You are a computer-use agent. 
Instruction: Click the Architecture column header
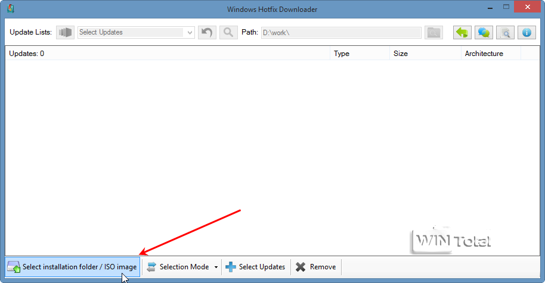click(491, 54)
